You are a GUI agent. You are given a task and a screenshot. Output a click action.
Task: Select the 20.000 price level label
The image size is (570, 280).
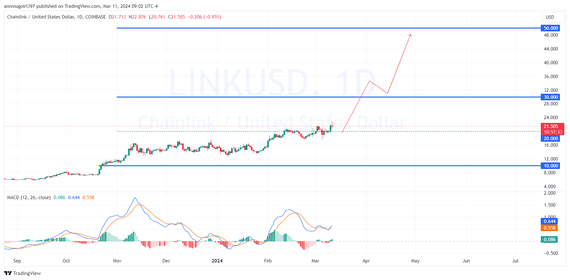coord(551,139)
